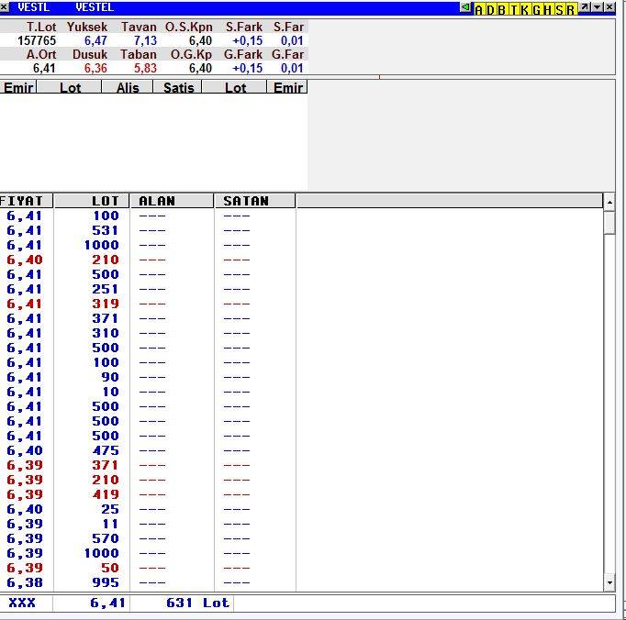Click the small X box beside VESTL

tap(6, 7)
